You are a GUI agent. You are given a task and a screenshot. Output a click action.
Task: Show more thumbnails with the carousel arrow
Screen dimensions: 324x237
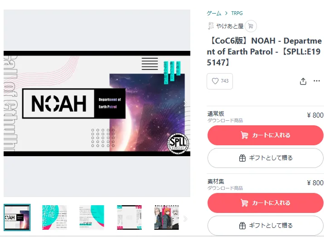tap(185, 219)
